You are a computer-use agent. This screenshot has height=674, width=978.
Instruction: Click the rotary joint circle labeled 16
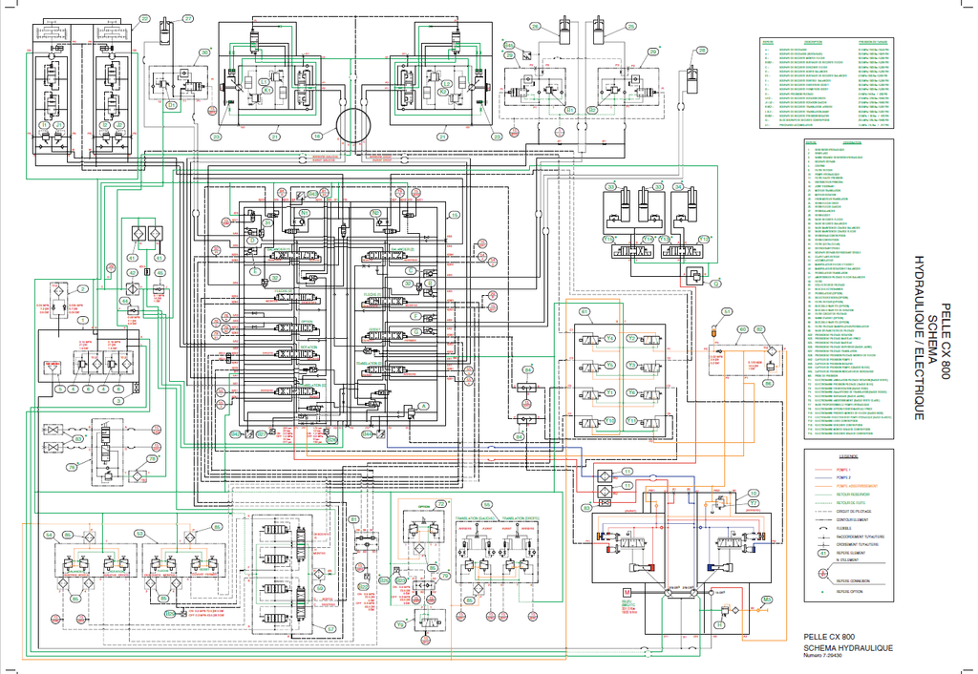tap(353, 126)
